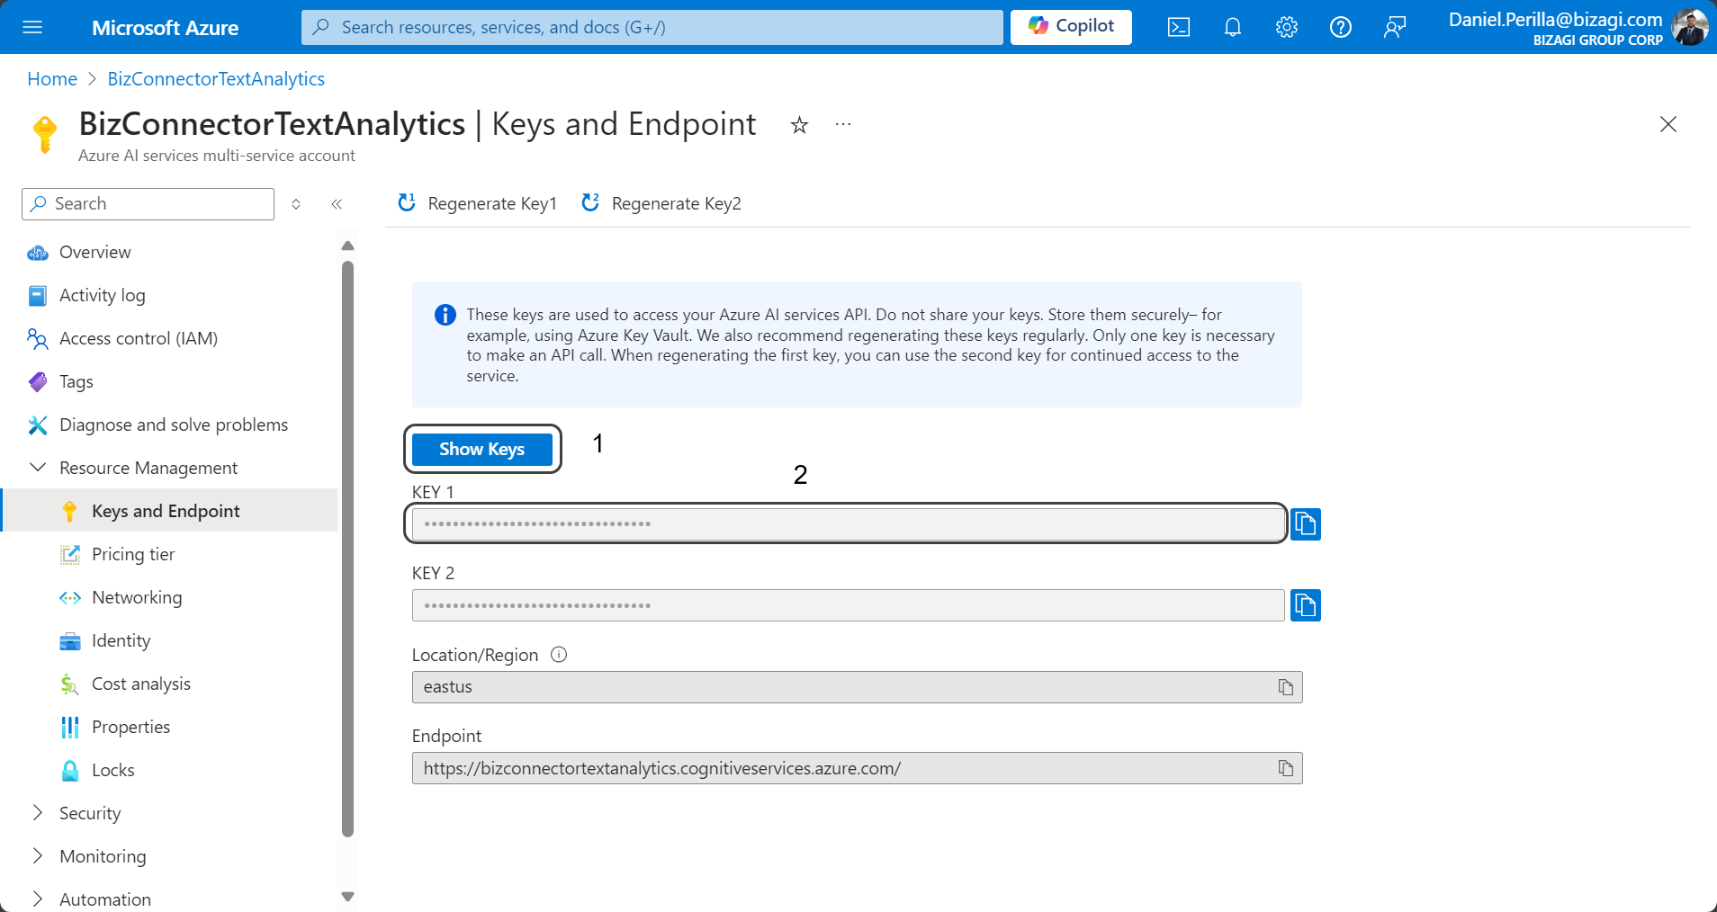Click the blue info icon in banner
1717x912 pixels.
[445, 315]
